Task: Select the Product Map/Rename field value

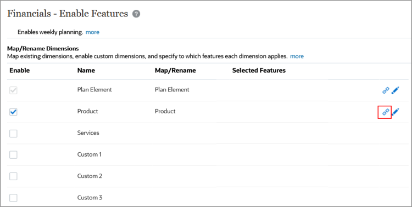Action: tap(165, 111)
